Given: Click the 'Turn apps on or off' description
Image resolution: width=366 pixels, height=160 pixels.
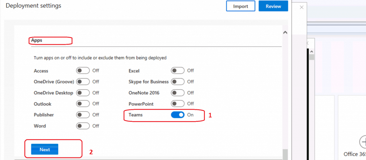Looking at the screenshot, I should click(x=100, y=58).
